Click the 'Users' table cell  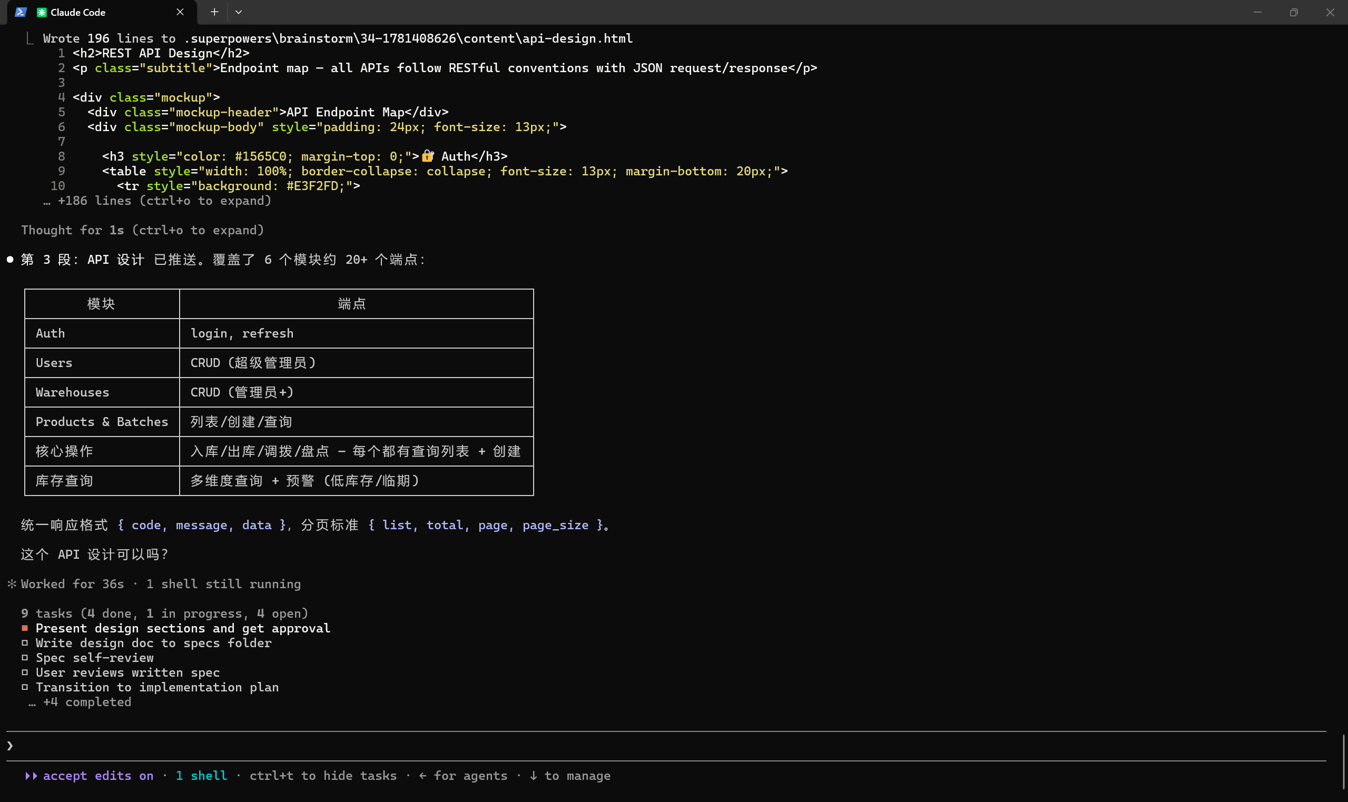(x=102, y=363)
